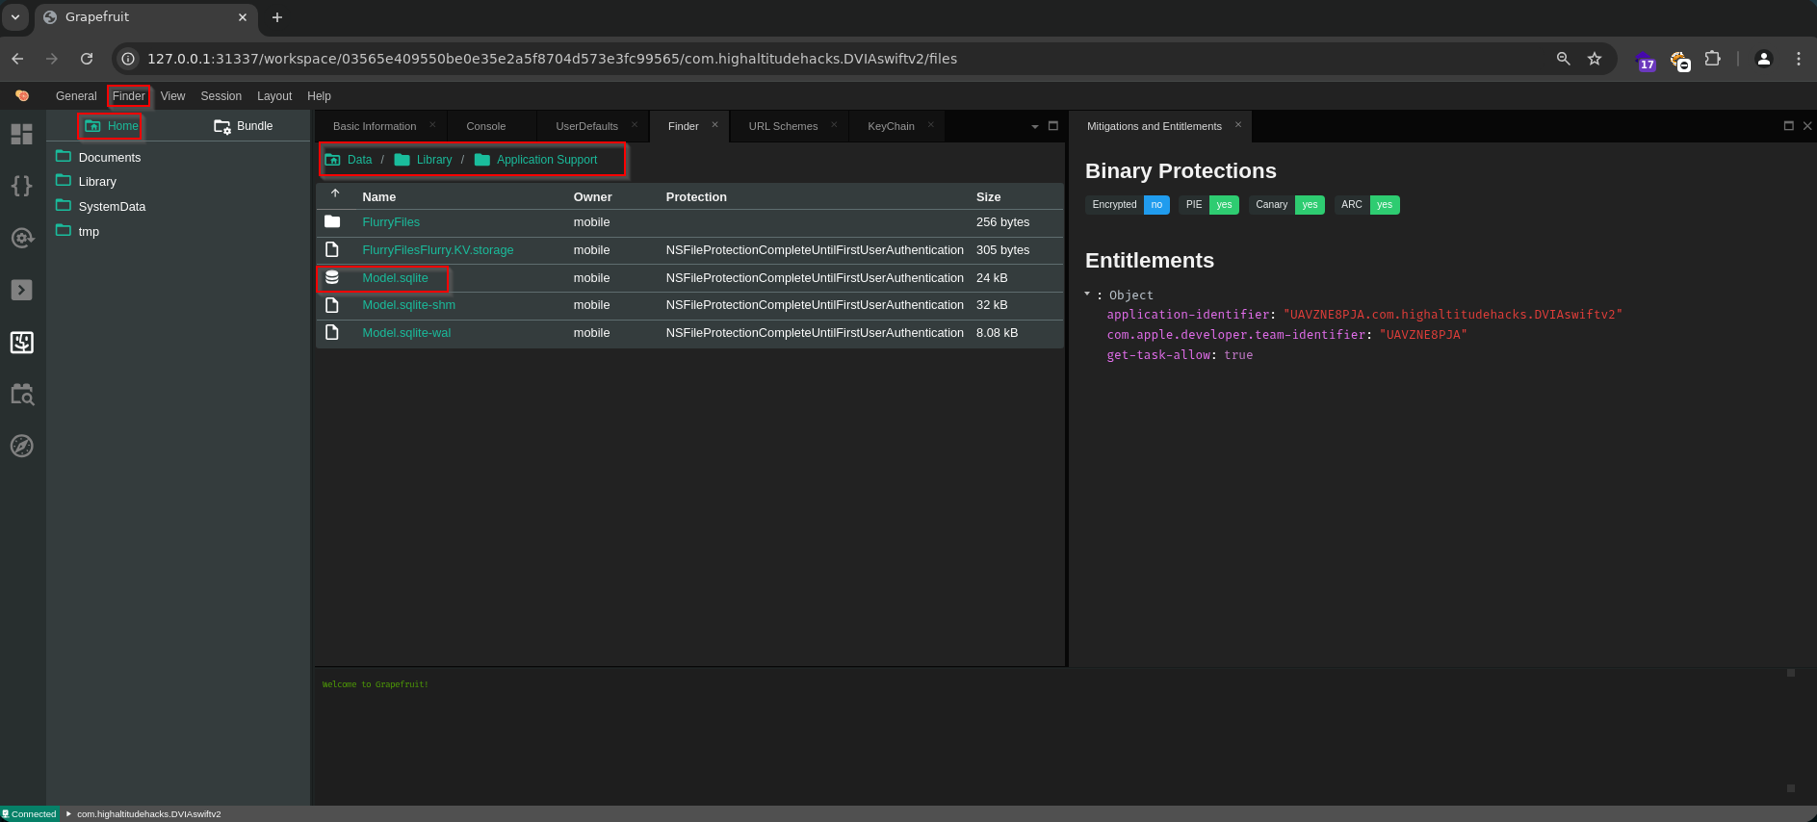Open the Chrome profile avatar
The image size is (1817, 822).
(1764, 59)
